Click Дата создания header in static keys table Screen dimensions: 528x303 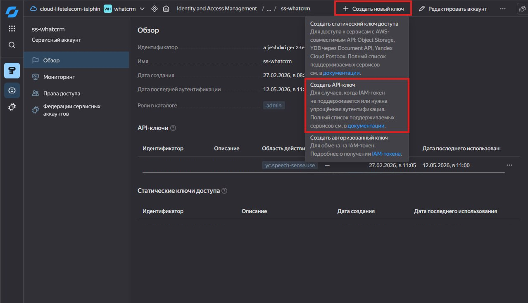tap(356, 211)
